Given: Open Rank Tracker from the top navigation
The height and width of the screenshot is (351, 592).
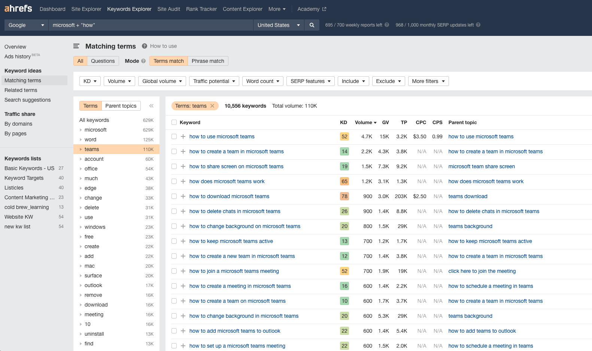Looking at the screenshot, I should pyautogui.click(x=201, y=9).
